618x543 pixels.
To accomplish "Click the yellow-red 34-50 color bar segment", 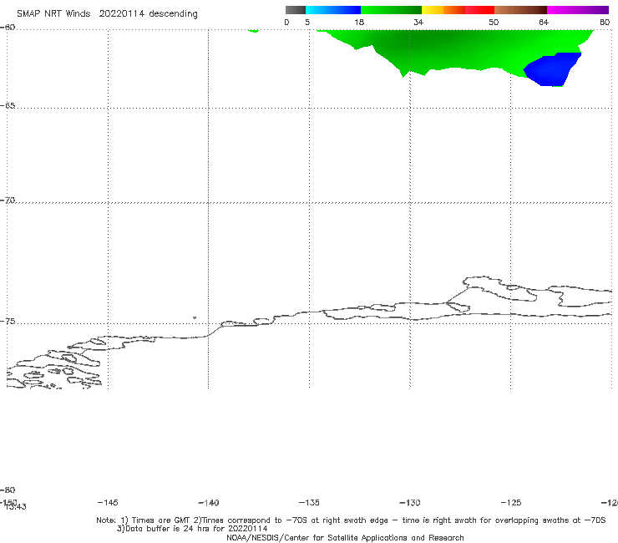I will (458, 10).
